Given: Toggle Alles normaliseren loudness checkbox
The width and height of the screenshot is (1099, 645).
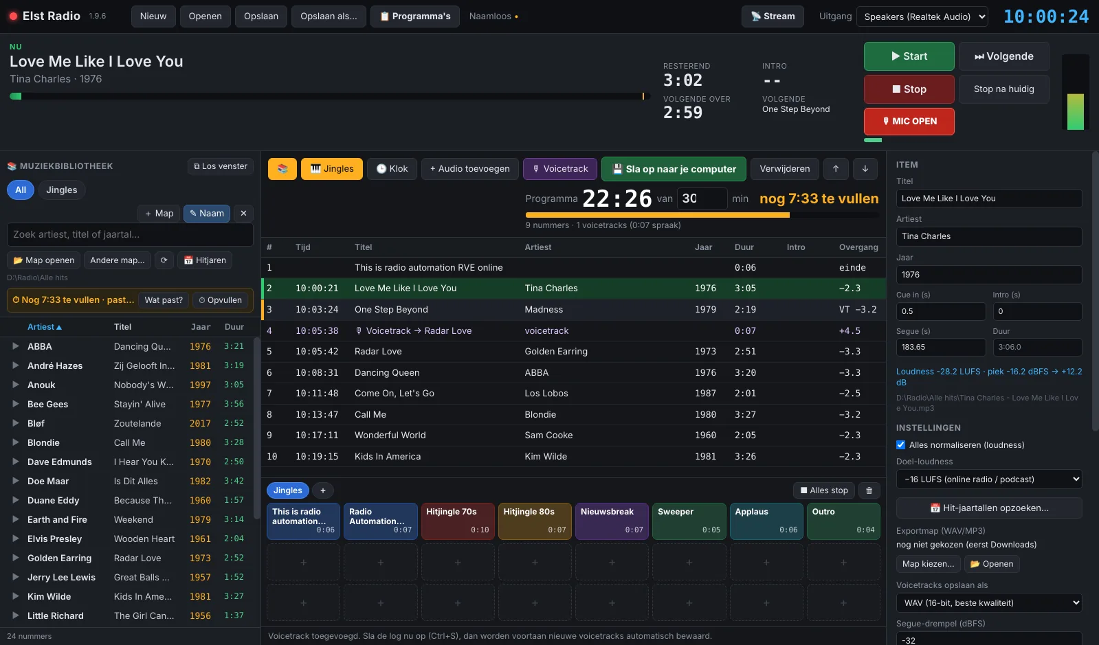Looking at the screenshot, I should pos(901,445).
